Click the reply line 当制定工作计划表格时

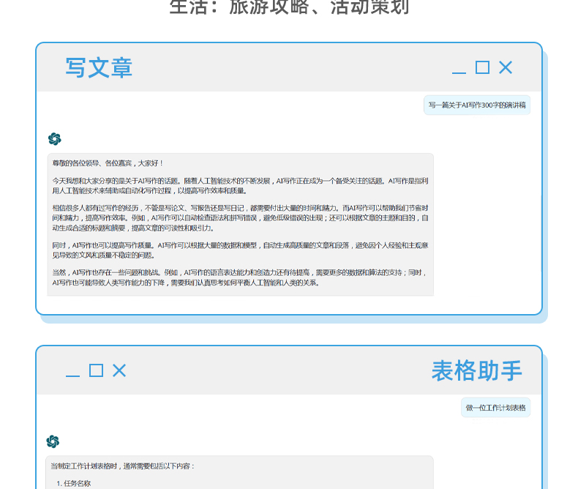123,466
